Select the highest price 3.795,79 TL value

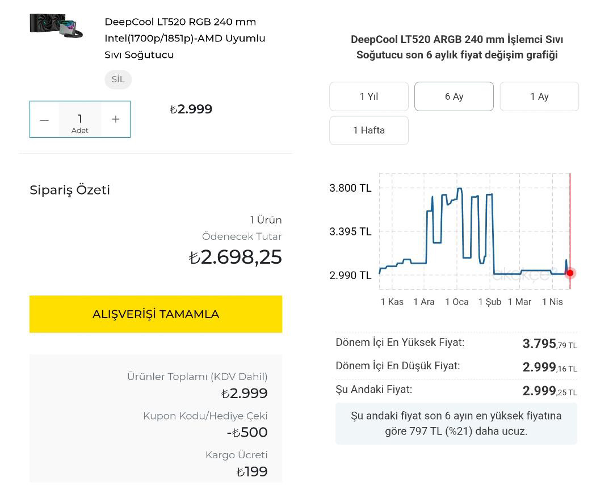(549, 344)
